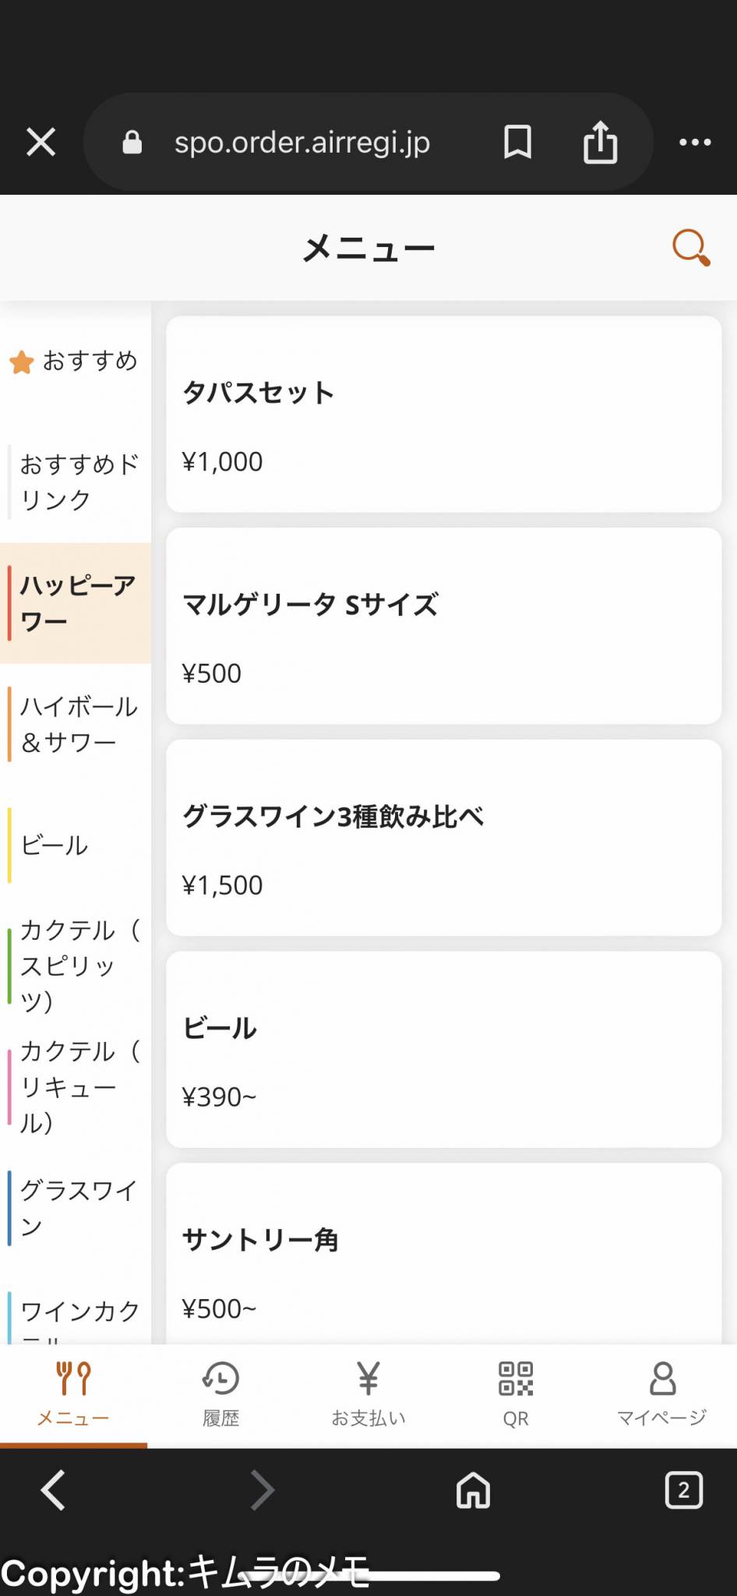
Task: Open the browser tab switcher showing 2
Action: tap(683, 1491)
